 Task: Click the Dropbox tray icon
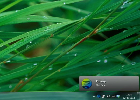tap(118, 96)
